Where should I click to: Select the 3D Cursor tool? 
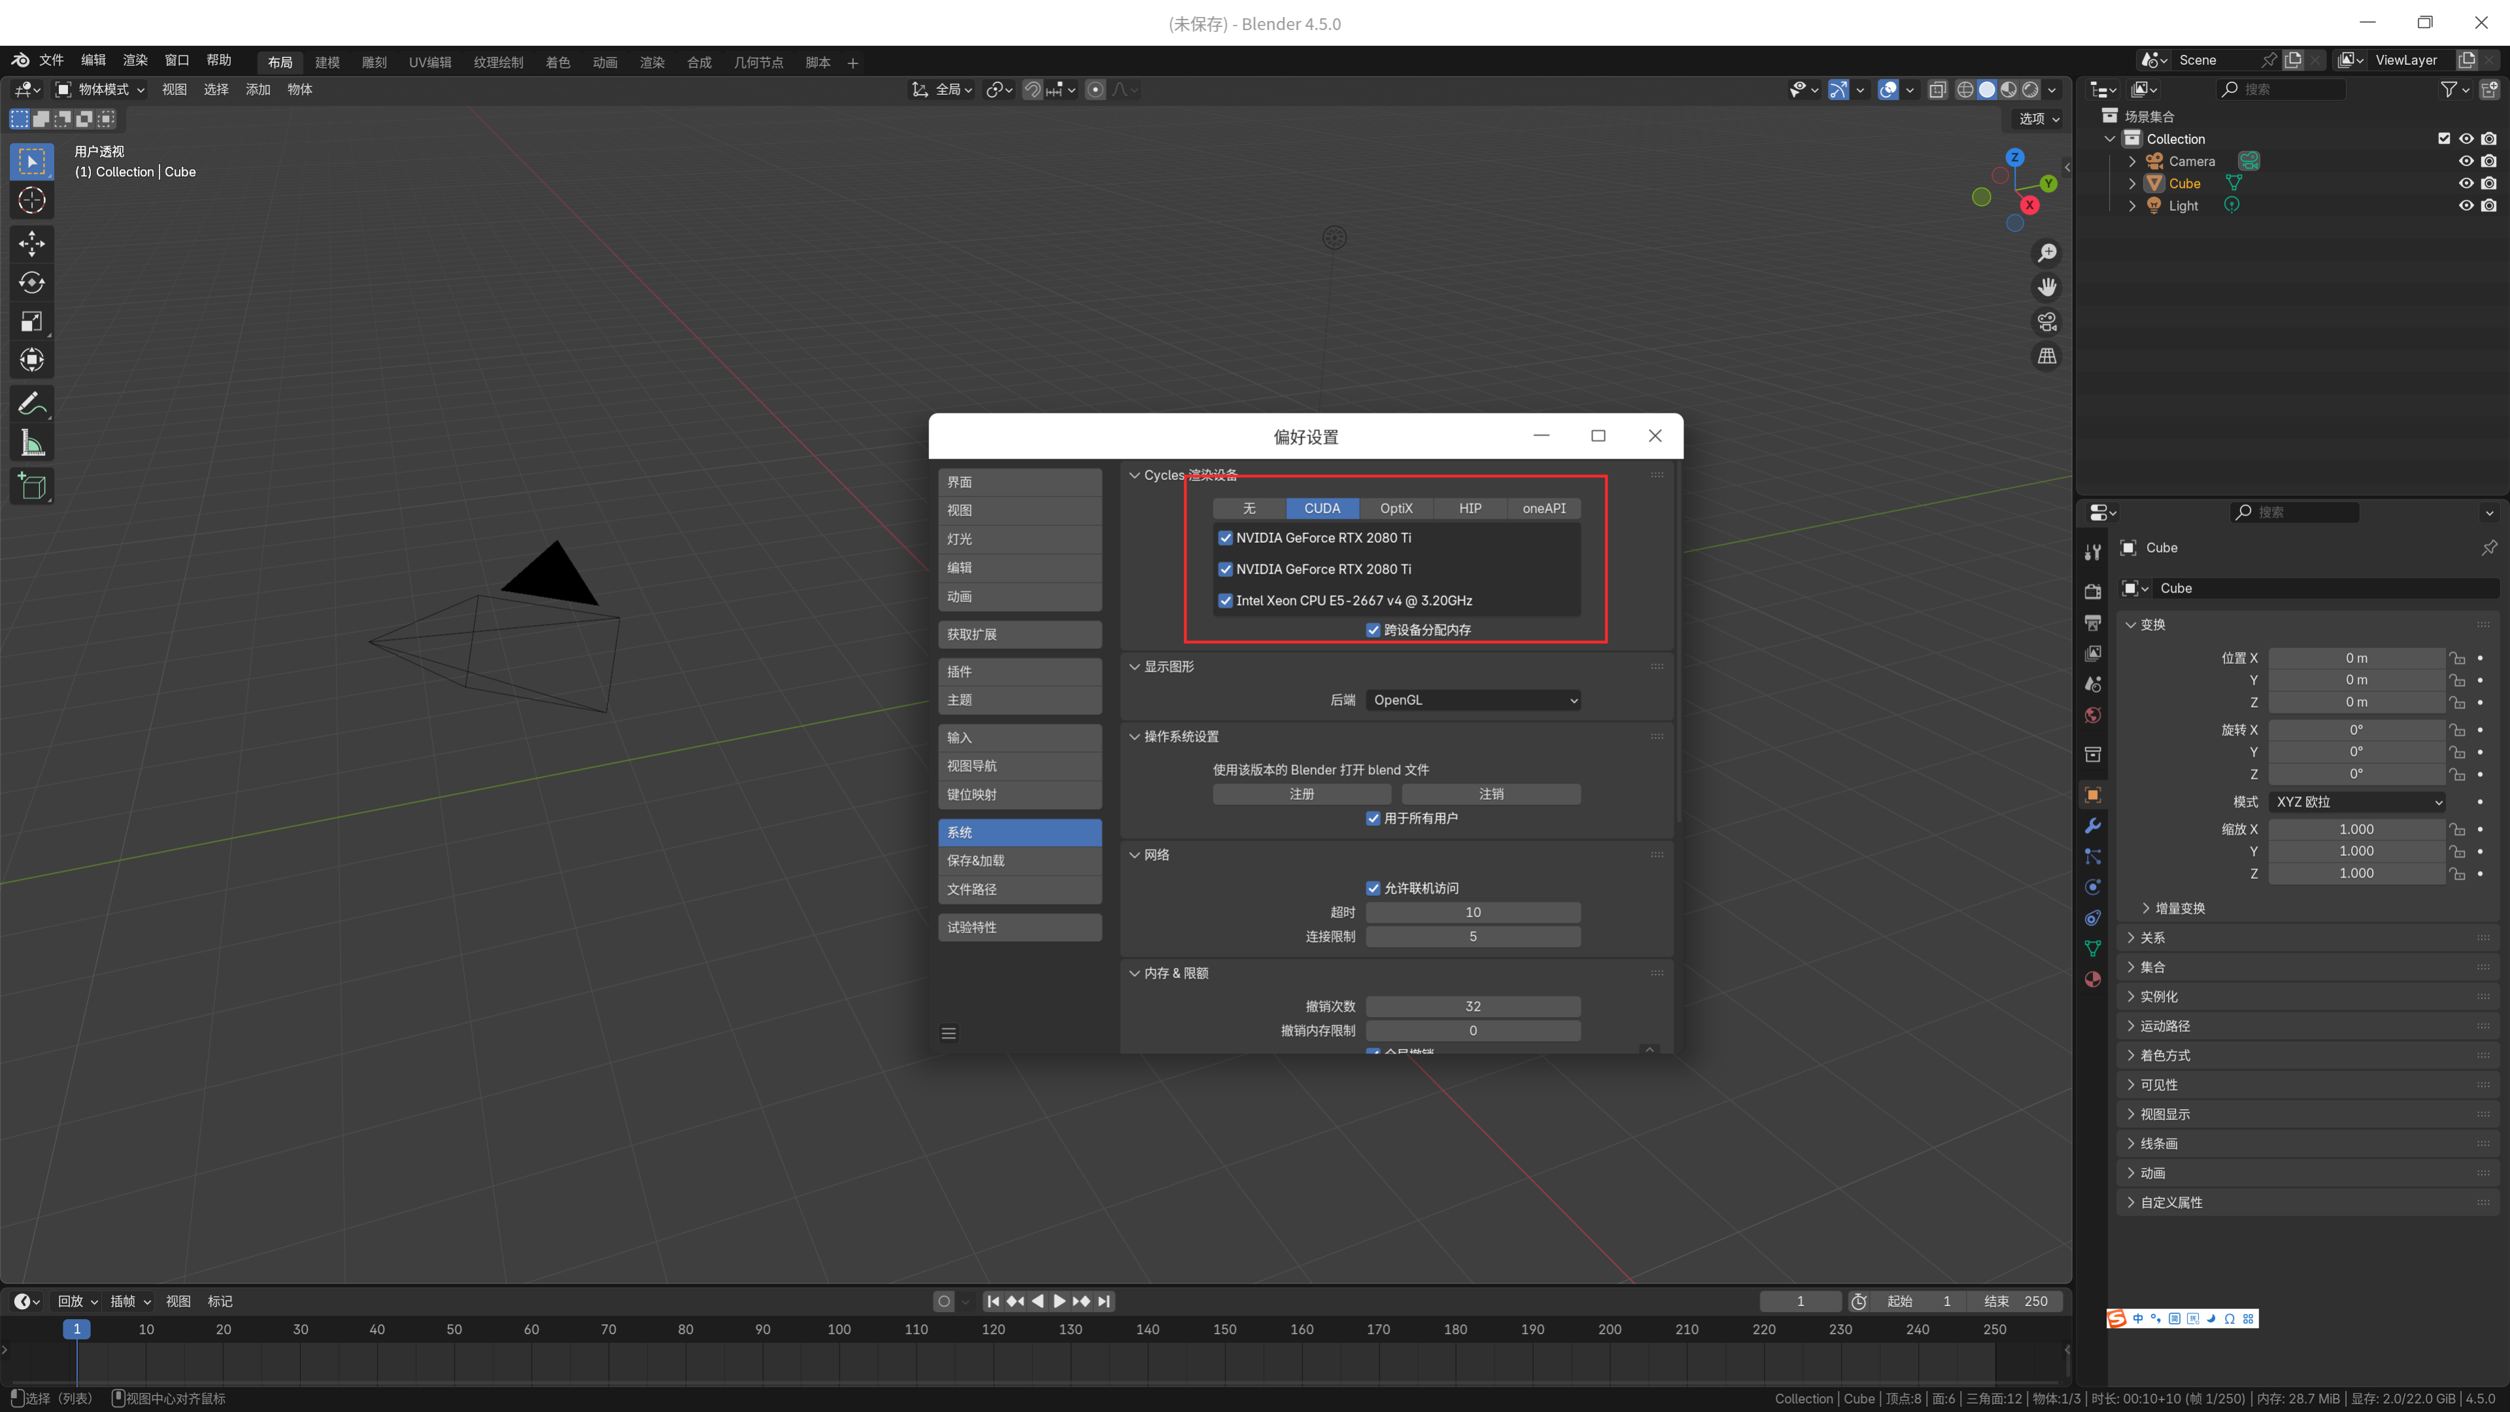31,201
